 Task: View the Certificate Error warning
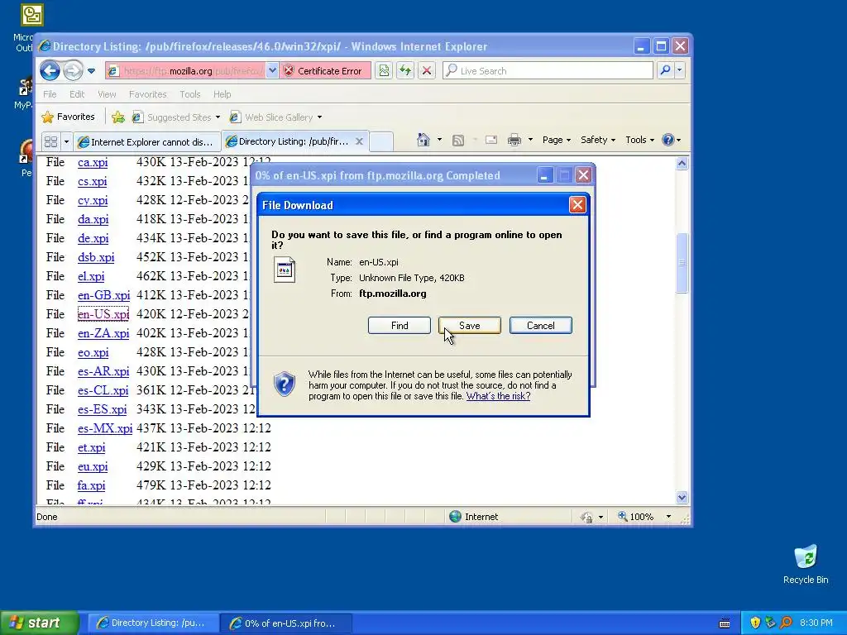325,71
